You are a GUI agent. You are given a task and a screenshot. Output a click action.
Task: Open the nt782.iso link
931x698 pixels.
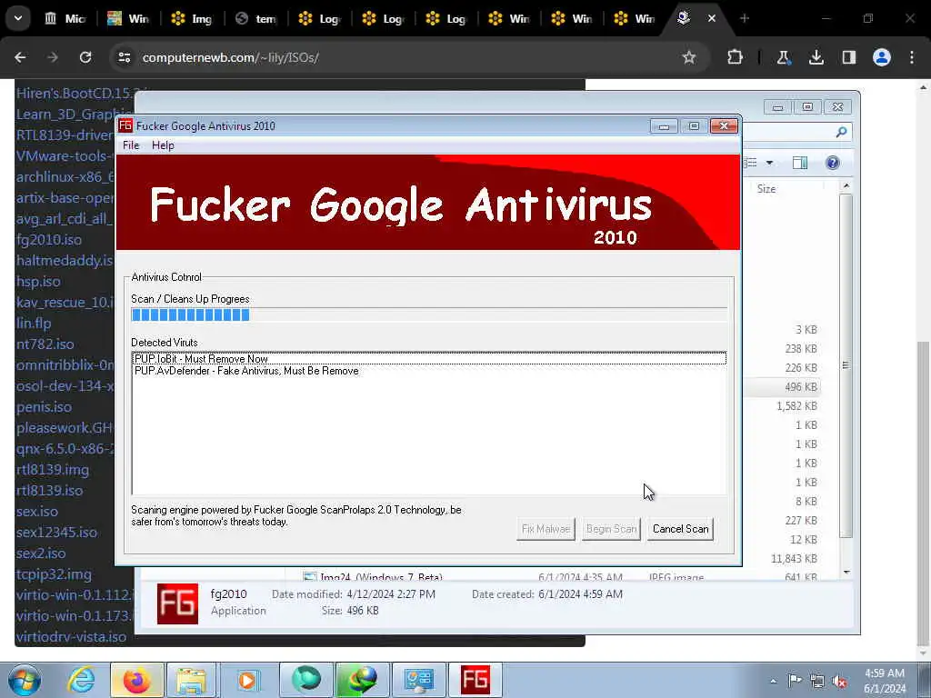pos(45,344)
